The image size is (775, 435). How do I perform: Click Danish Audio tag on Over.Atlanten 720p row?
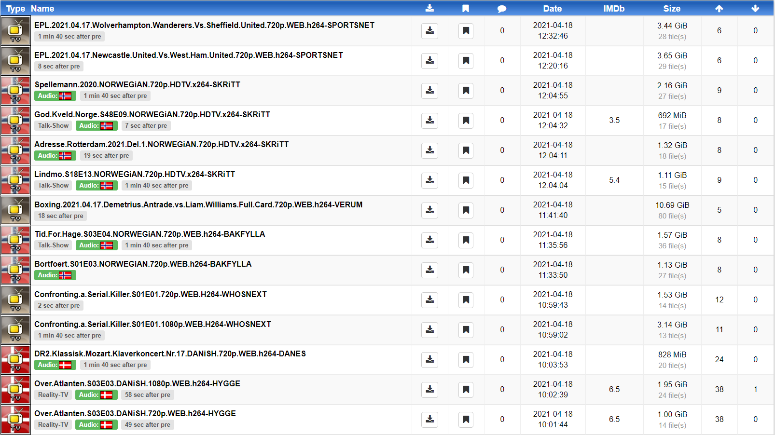click(x=96, y=425)
